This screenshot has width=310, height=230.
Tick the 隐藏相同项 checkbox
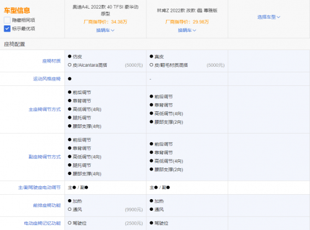(7, 20)
